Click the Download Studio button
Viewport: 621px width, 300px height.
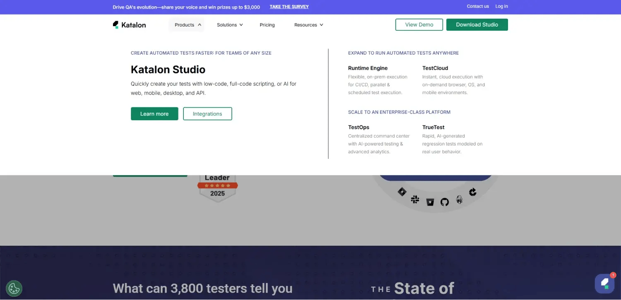[x=477, y=25]
